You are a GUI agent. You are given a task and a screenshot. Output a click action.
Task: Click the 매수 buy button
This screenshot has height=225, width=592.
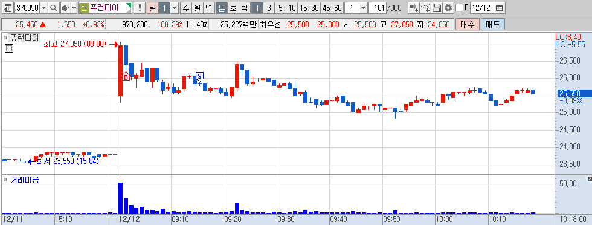[x=468, y=25]
